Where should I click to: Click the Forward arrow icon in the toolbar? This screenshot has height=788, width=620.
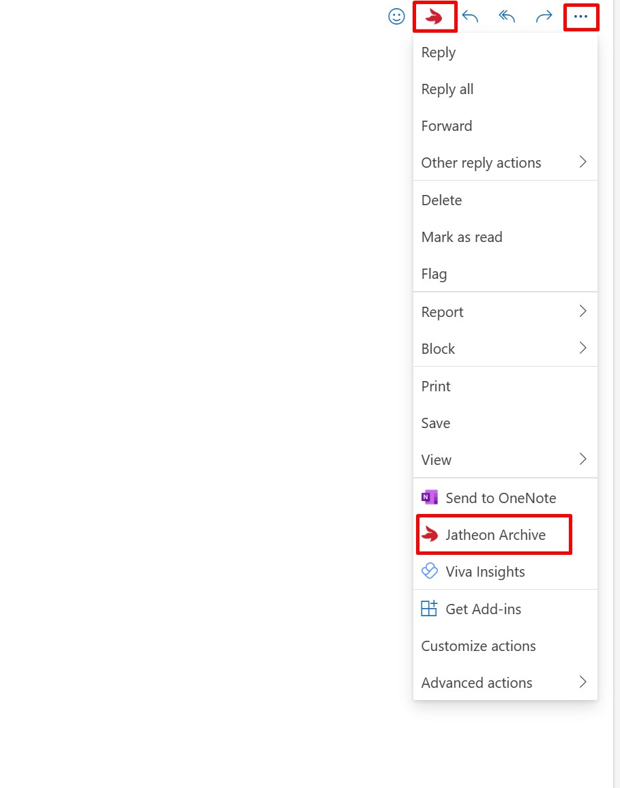(544, 16)
